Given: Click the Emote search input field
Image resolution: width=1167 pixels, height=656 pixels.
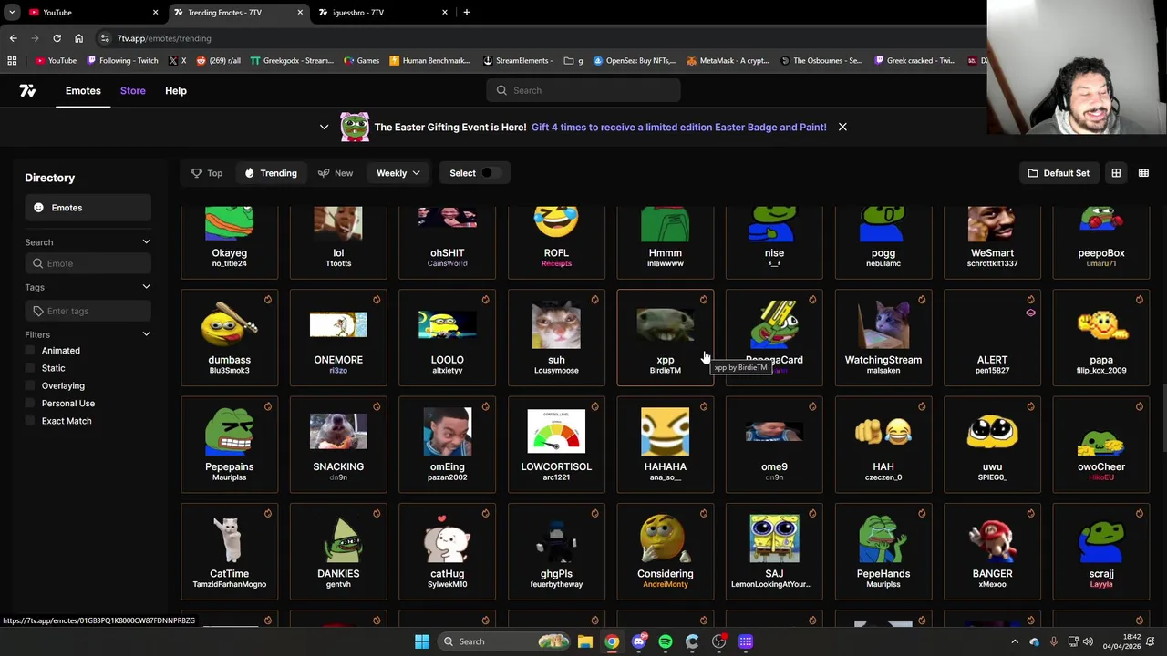Looking at the screenshot, I should pos(88,263).
